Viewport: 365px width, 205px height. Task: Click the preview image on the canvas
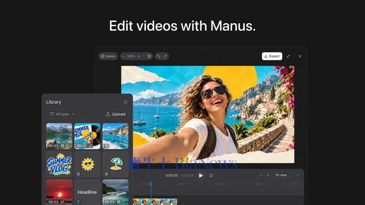(x=208, y=114)
